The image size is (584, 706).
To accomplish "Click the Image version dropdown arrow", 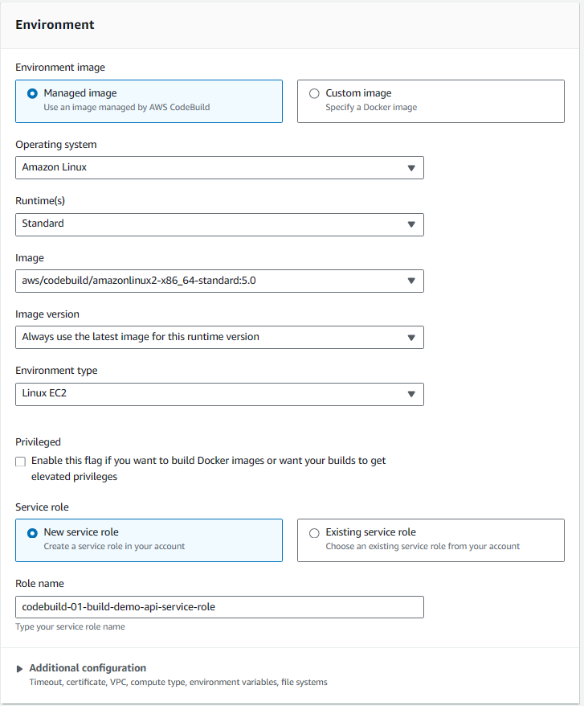I will coord(412,337).
